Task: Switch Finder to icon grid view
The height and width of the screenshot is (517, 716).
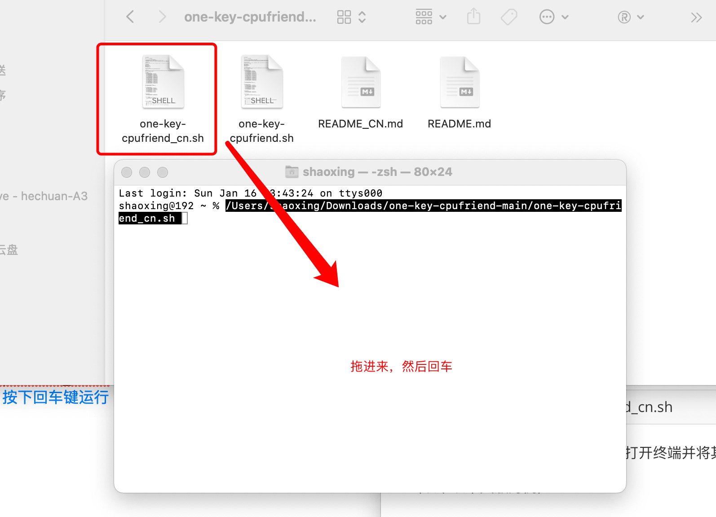Action: tap(344, 17)
